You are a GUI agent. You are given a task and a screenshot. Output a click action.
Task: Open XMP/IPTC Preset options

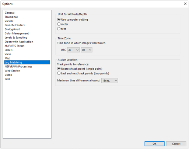[x=14, y=46]
